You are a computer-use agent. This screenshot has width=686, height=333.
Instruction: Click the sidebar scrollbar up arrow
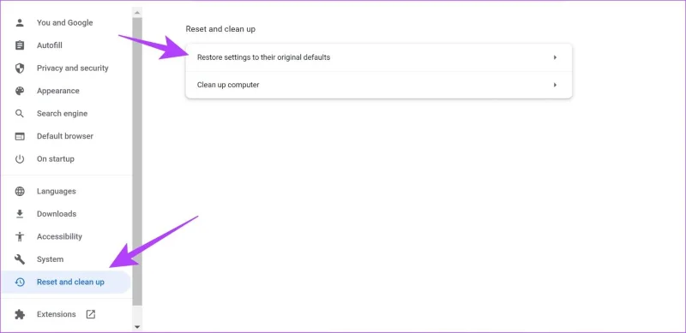point(137,12)
